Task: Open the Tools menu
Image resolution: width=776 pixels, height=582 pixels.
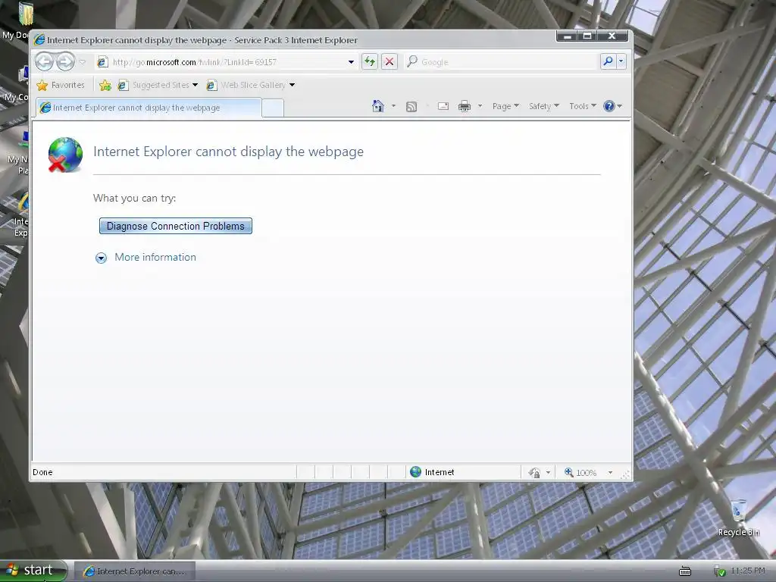Action: click(583, 106)
